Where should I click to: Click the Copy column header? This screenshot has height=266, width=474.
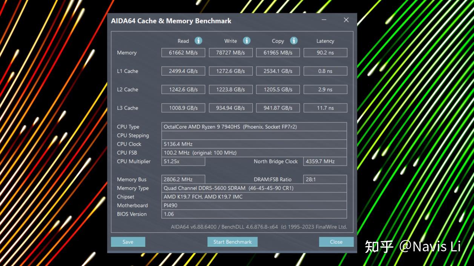click(x=278, y=41)
